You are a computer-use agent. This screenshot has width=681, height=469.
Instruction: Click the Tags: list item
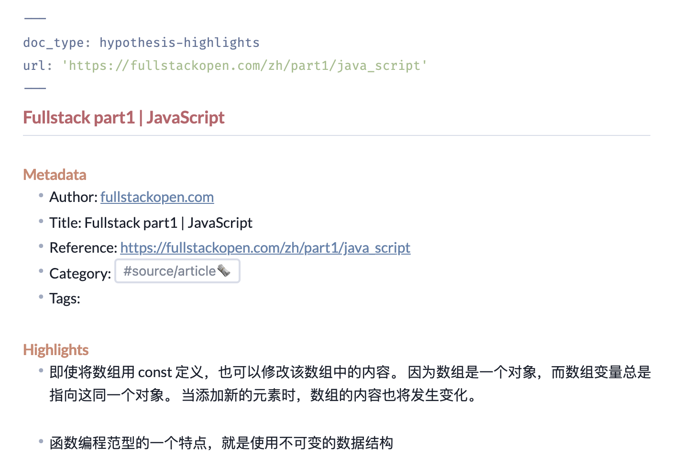click(x=65, y=299)
